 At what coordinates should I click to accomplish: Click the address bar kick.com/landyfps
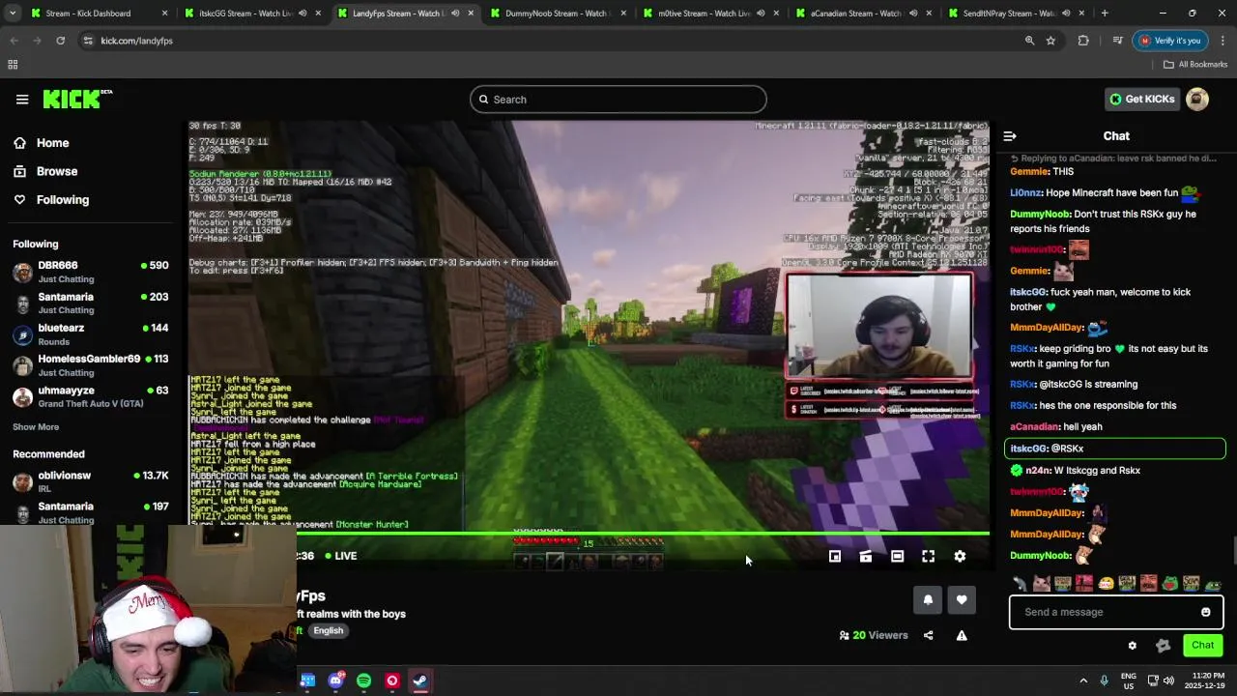[x=136, y=41]
